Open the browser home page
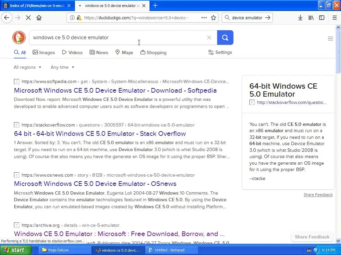 point(39,18)
